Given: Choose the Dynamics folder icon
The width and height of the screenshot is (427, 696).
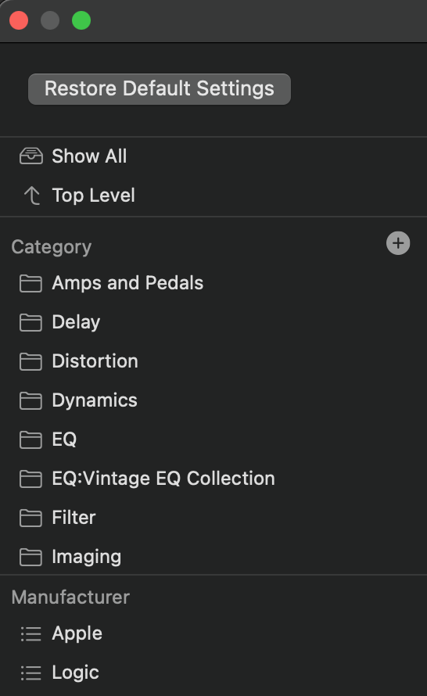Looking at the screenshot, I should click(31, 400).
